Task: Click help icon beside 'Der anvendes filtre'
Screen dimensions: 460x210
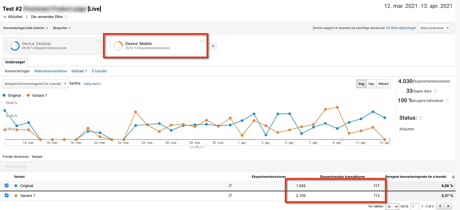Action: tap(66, 17)
